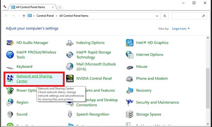Click the scrollbar up arrow
Image resolution: width=212 pixels, height=127 pixels.
pyautogui.click(x=208, y=38)
